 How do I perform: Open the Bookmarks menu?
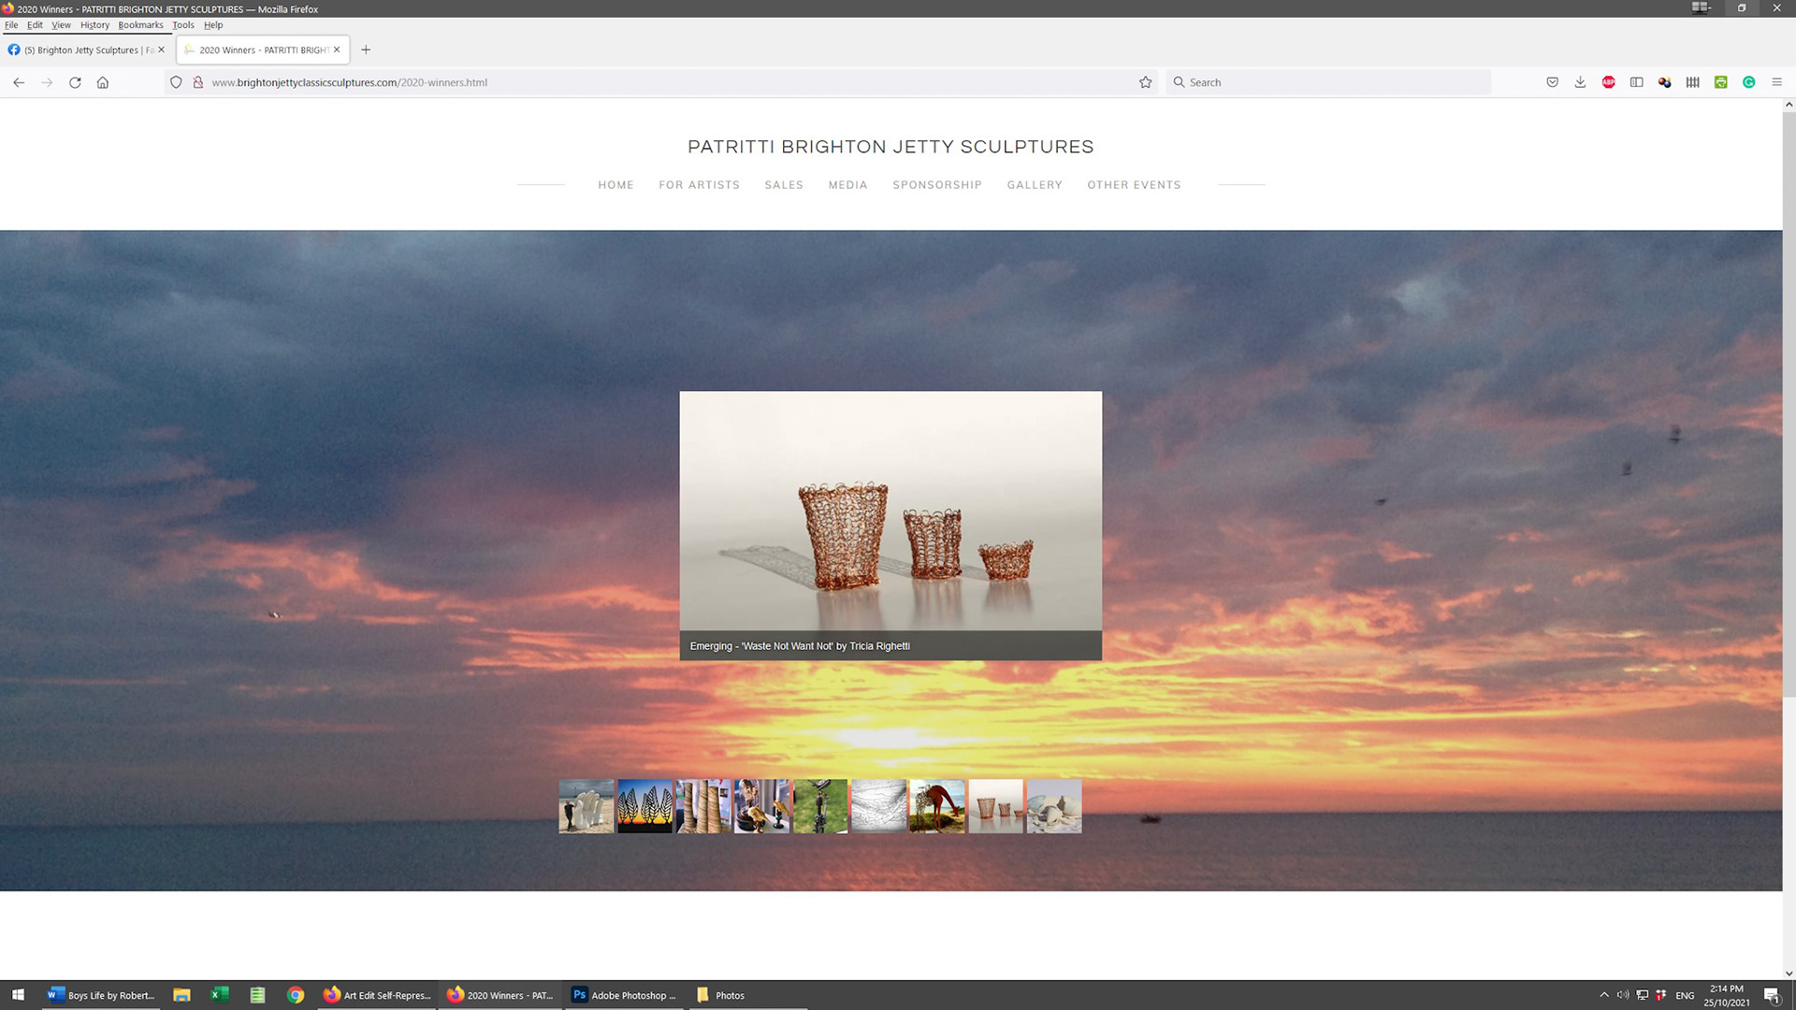[x=140, y=25]
